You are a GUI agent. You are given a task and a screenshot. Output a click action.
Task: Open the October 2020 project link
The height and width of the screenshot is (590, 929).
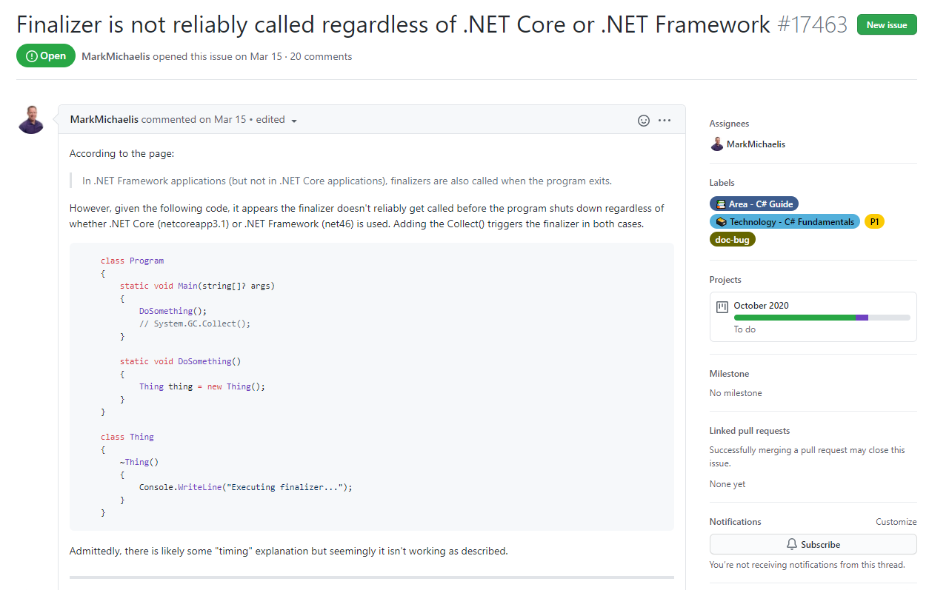(x=761, y=305)
